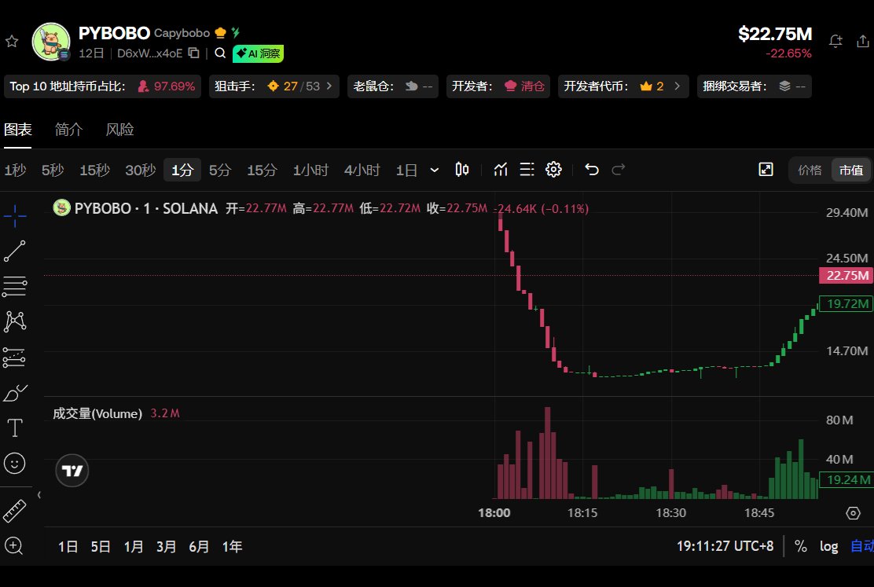Open the 开发者 清仓 info chip

498,86
